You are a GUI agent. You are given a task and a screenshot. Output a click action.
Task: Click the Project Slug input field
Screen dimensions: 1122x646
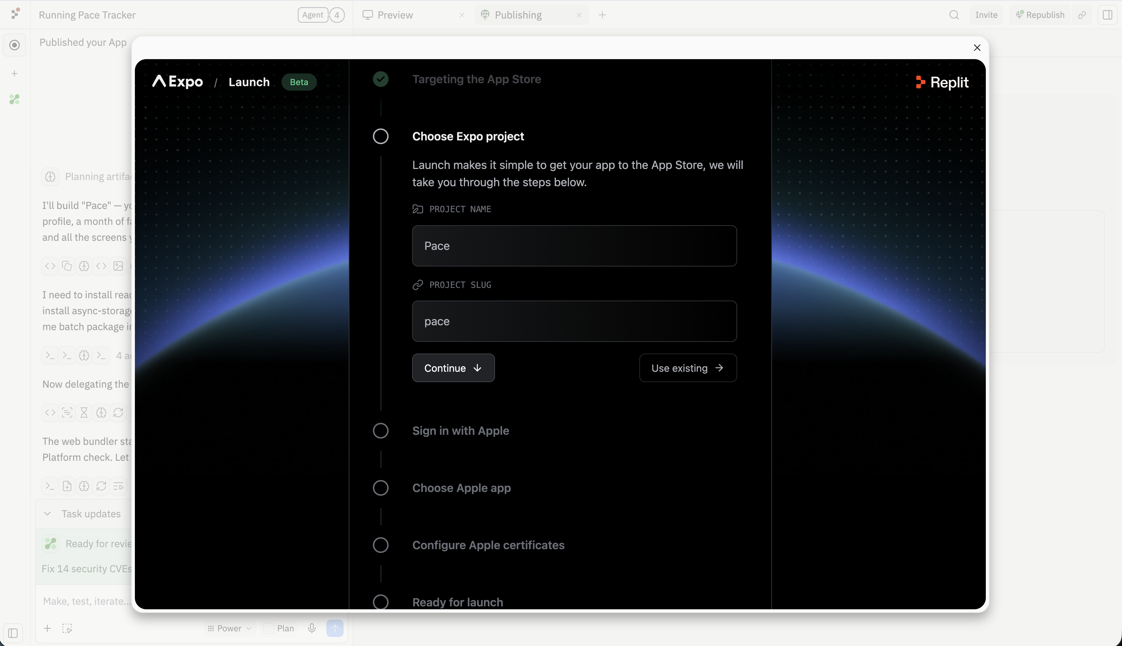click(x=574, y=321)
